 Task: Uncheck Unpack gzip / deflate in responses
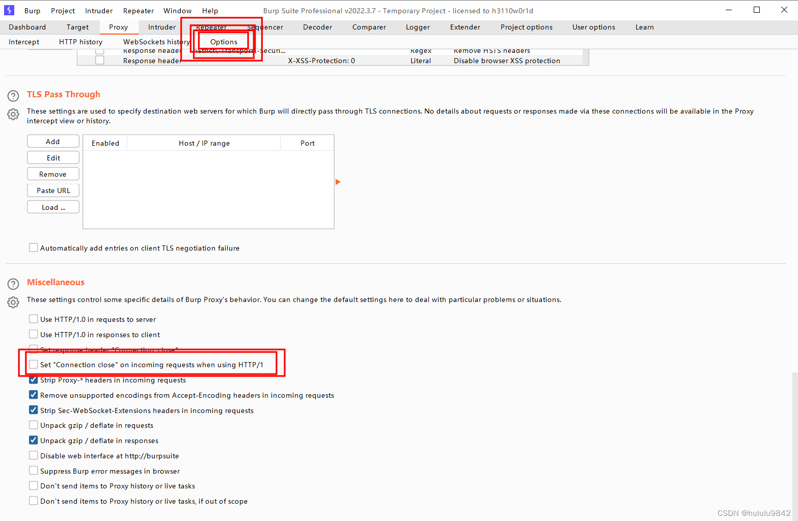(34, 440)
